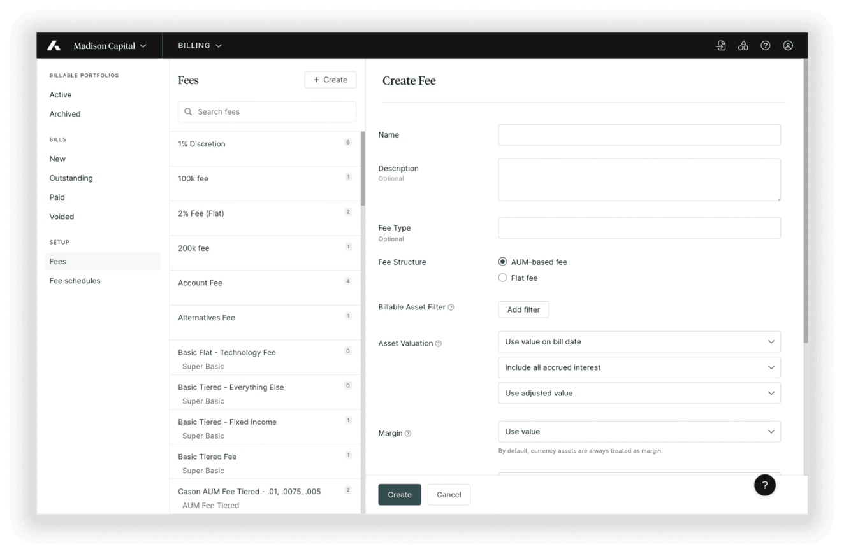Expand the Use adjusted value dropdown
844x554 pixels.
639,394
